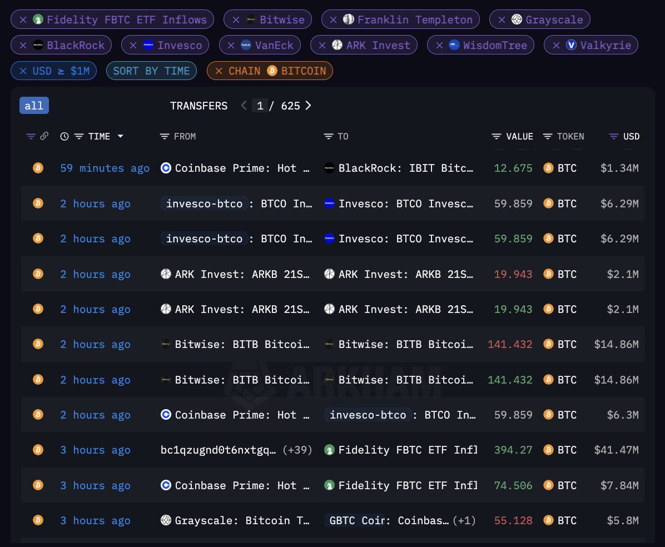Viewport: 665px width, 547px height.
Task: Click Grayscale logo in the $5.8M row
Action: tap(166, 520)
